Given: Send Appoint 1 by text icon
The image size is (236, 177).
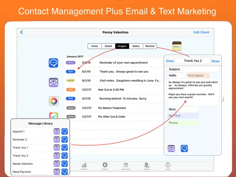Looking at the screenshot, I should (65, 131).
